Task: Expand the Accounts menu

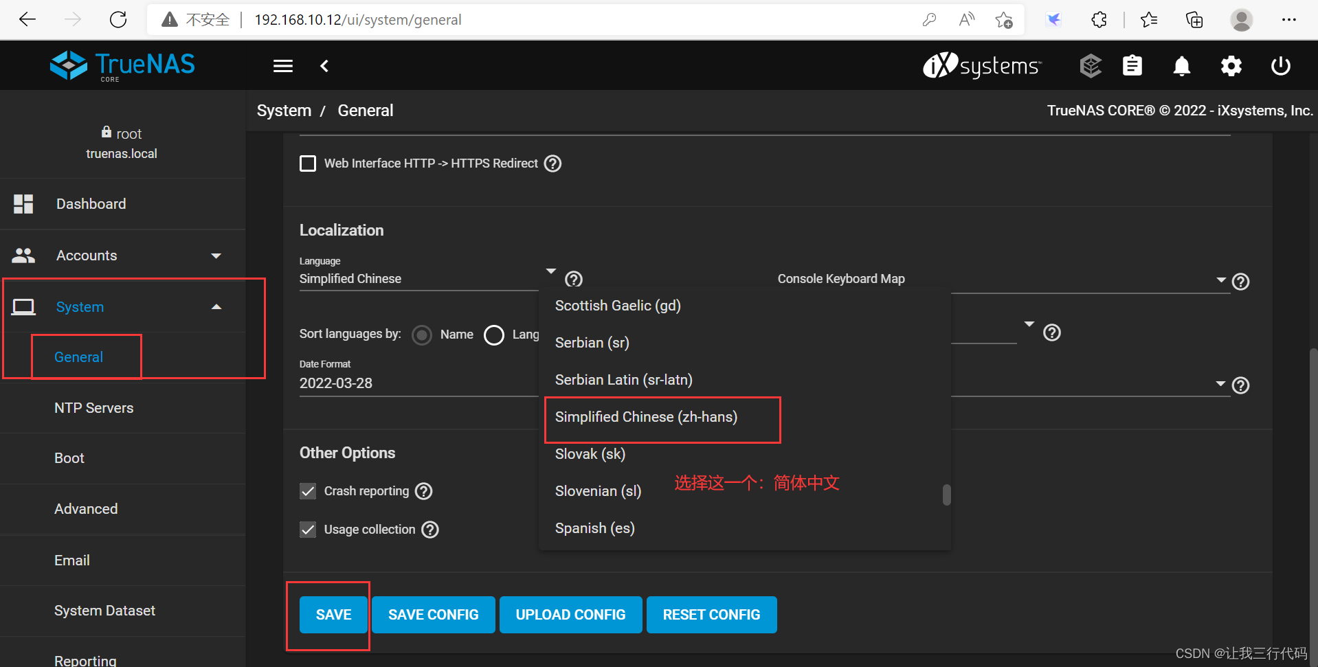Action: [x=216, y=256]
